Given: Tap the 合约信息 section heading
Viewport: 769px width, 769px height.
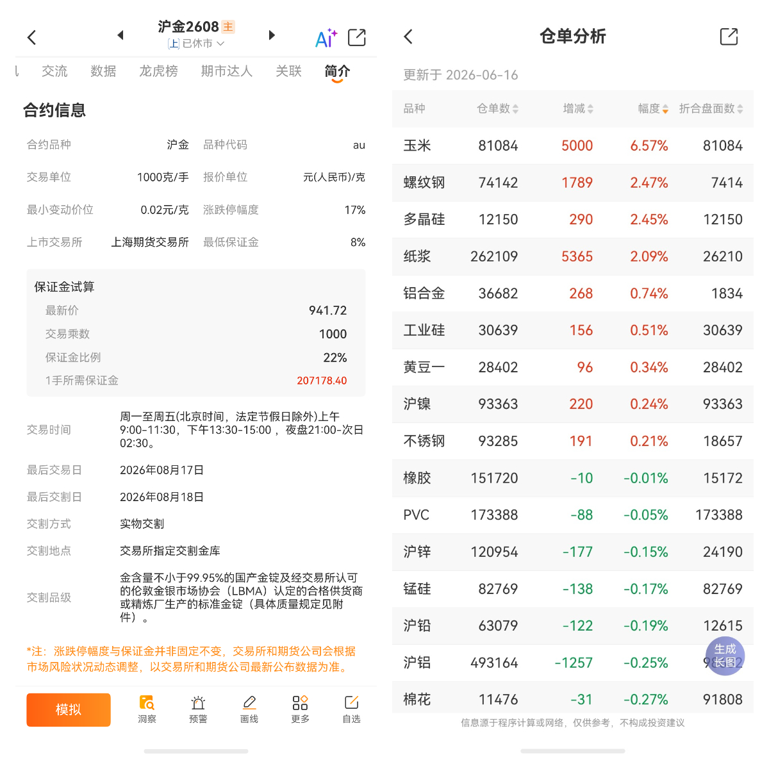Looking at the screenshot, I should [54, 110].
